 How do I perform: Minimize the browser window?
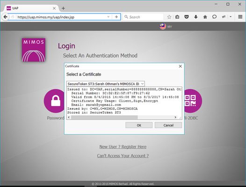(216, 4)
